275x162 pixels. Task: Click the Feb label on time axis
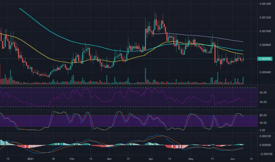[x=72, y=159]
